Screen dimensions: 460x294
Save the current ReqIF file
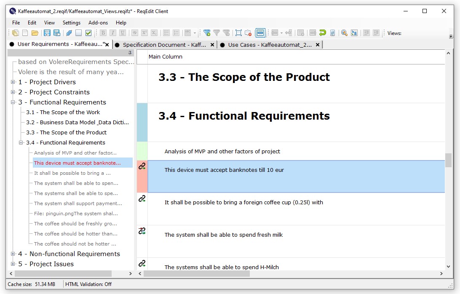(x=46, y=32)
